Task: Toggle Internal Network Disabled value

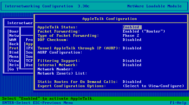Action: (132, 65)
